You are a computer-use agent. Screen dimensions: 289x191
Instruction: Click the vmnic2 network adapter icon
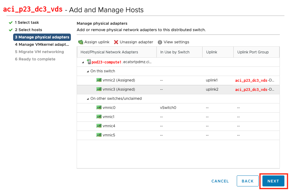pyautogui.click(x=99, y=80)
